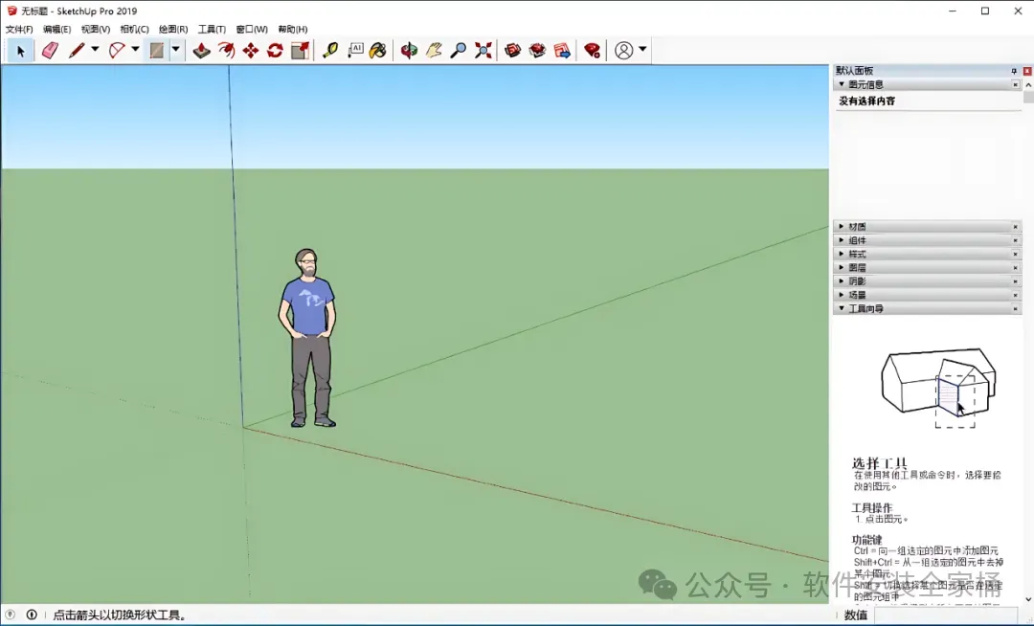Close the 工具向导 panel
1034x626 pixels.
1016,308
